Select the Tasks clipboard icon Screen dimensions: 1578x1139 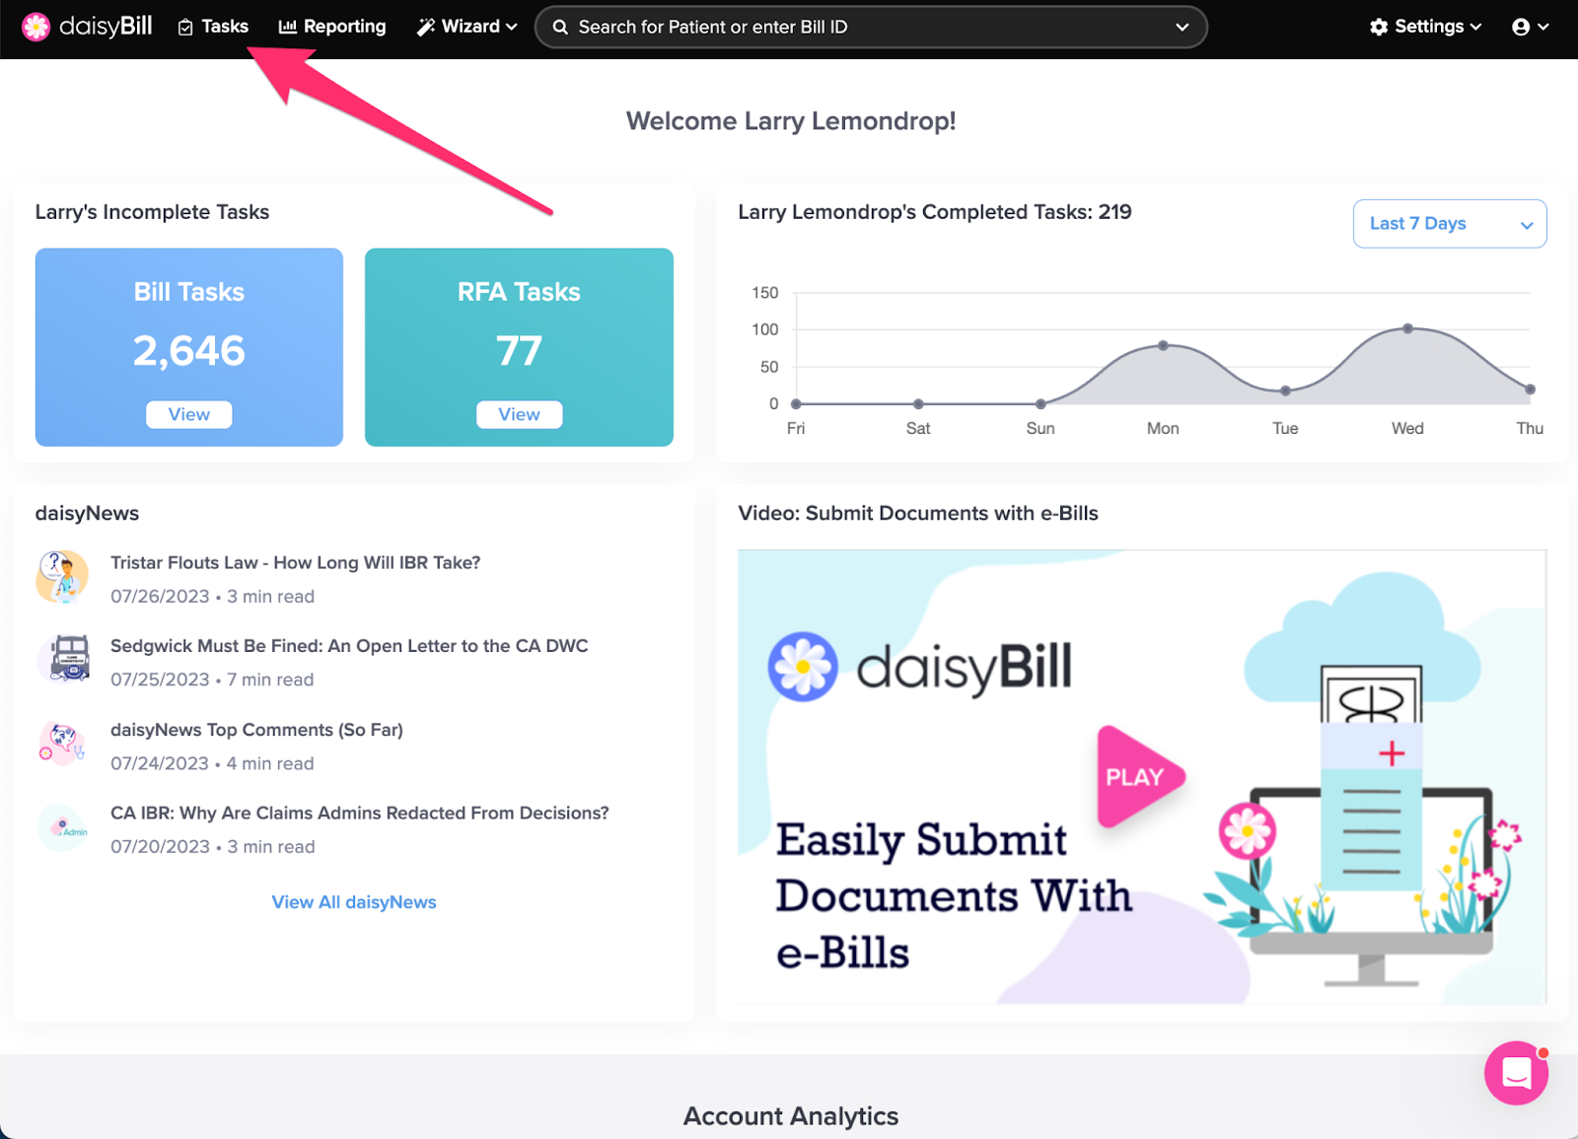coord(185,27)
